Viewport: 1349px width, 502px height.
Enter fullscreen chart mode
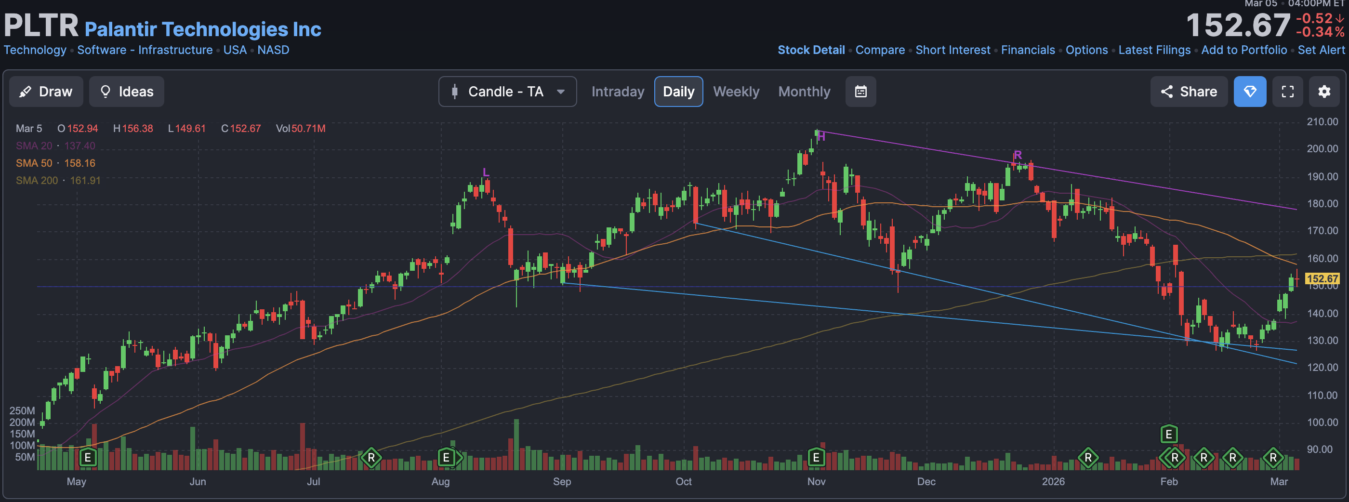pos(1288,92)
